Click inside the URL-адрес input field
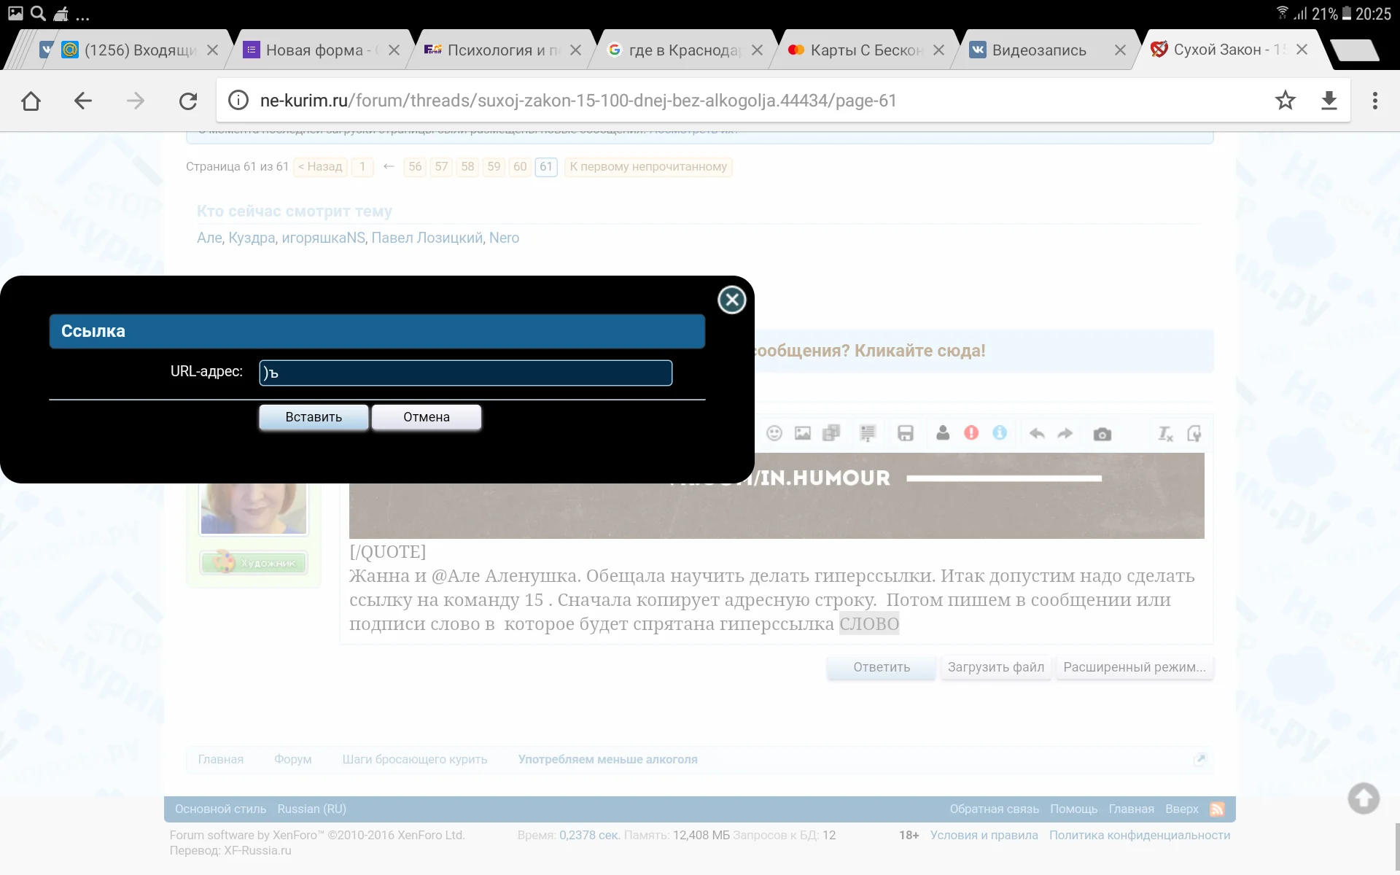1400x875 pixels. [464, 373]
